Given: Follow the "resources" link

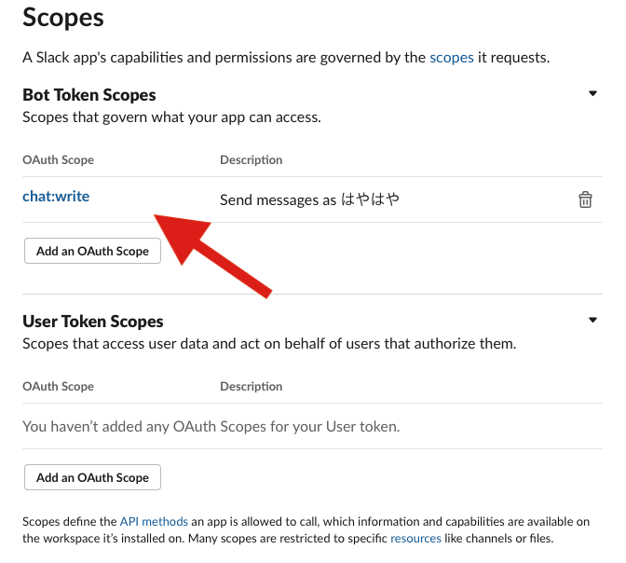Looking at the screenshot, I should pos(415,539).
